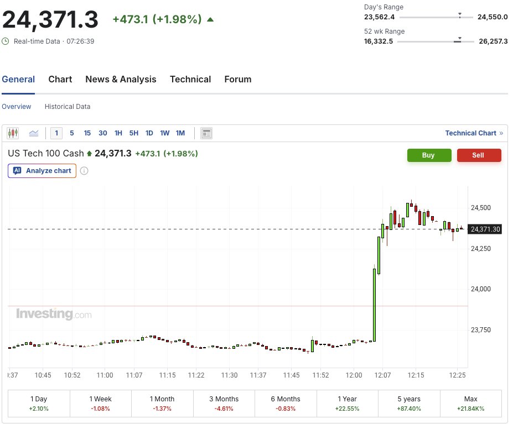Click the small green arrow by US Tech 100 Cash
This screenshot has width=513, height=424.
(x=89, y=153)
